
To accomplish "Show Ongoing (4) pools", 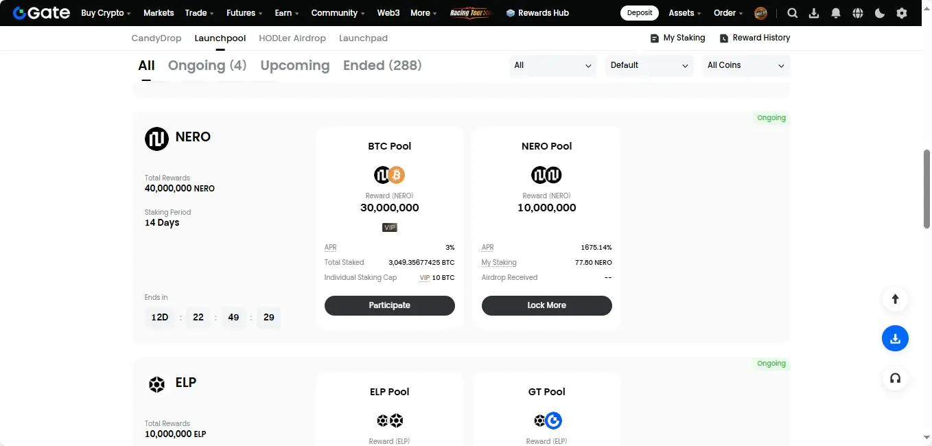I will [x=207, y=66].
